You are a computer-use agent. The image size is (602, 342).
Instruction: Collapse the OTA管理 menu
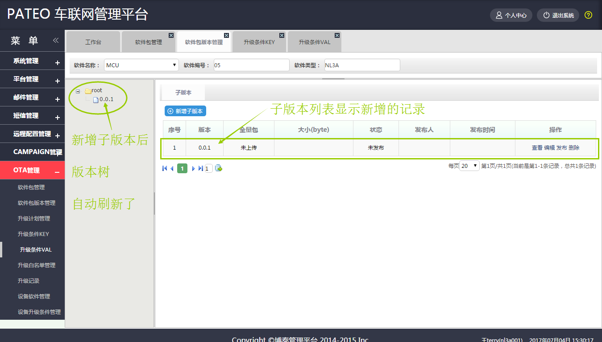pos(57,172)
